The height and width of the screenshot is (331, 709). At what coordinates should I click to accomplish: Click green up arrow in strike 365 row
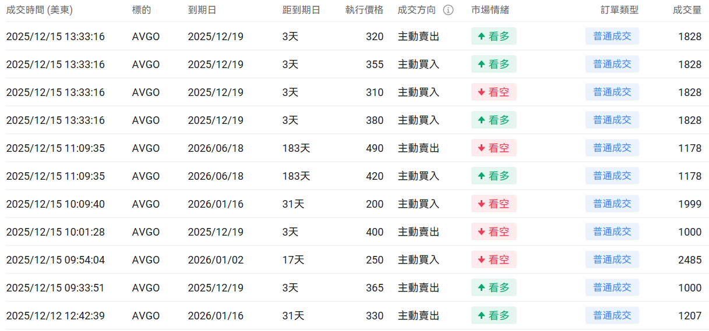pyautogui.click(x=481, y=288)
